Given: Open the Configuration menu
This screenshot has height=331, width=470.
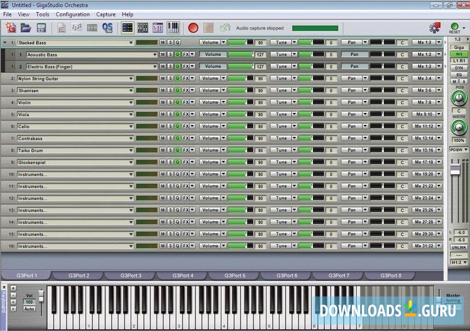Looking at the screenshot, I should pyautogui.click(x=72, y=14).
